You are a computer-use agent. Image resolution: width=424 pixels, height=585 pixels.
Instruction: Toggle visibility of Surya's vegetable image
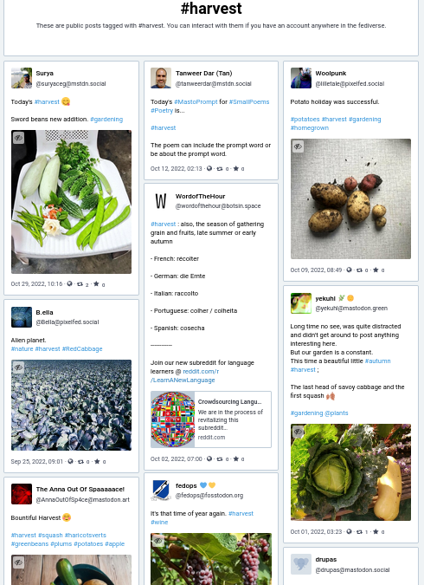pyautogui.click(x=18, y=138)
